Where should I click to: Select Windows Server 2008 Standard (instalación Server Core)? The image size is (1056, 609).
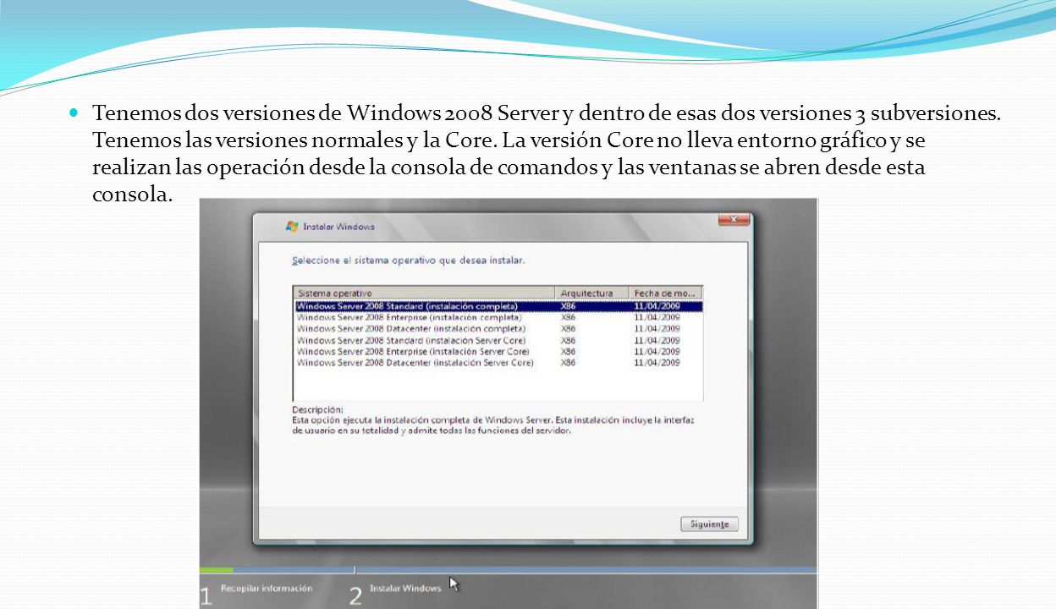[x=498, y=340]
